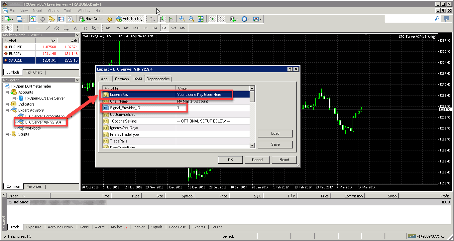This screenshot has width=454, height=241.
Task: Click the Load button
Action: [275, 133]
